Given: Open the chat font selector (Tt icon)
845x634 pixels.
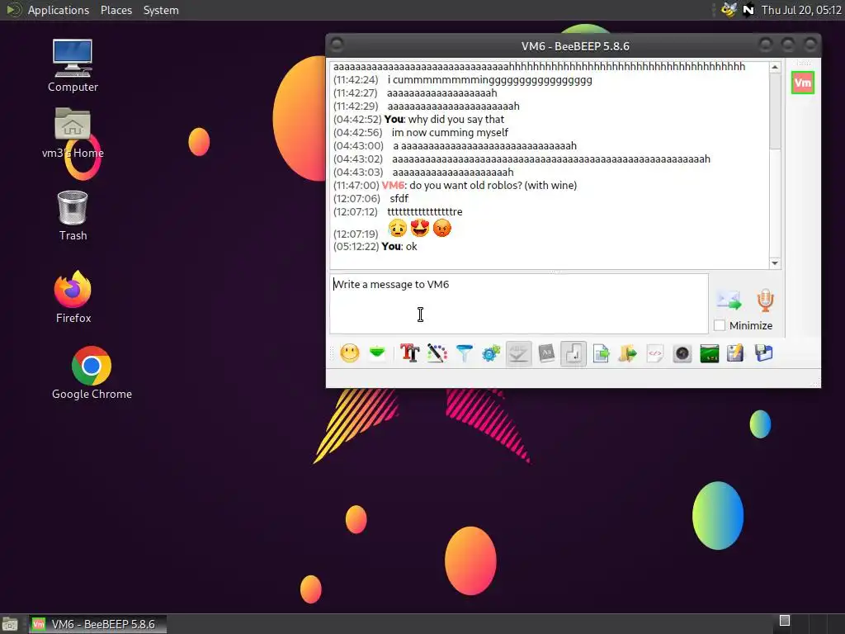Looking at the screenshot, I should pos(409,353).
